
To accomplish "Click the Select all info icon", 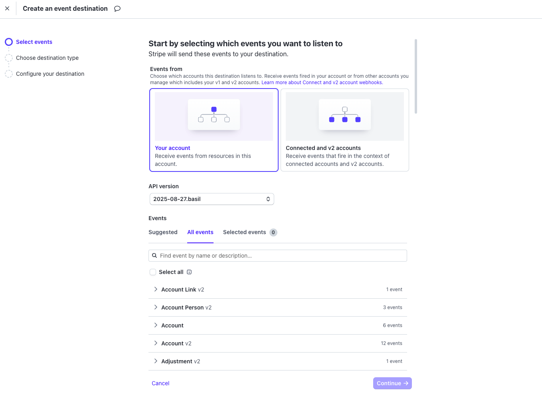I will click(189, 272).
